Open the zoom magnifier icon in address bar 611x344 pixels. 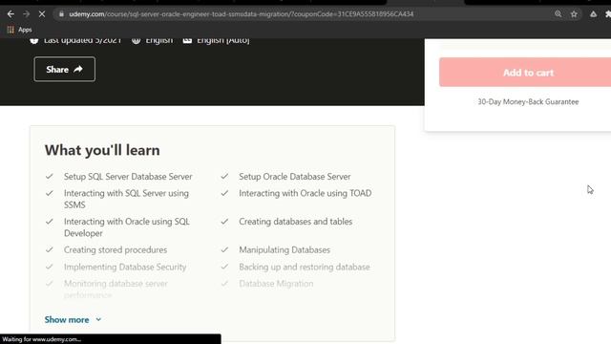coord(558,14)
